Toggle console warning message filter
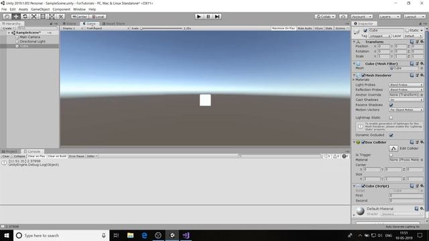The width and height of the screenshot is (429, 241). click(x=336, y=156)
